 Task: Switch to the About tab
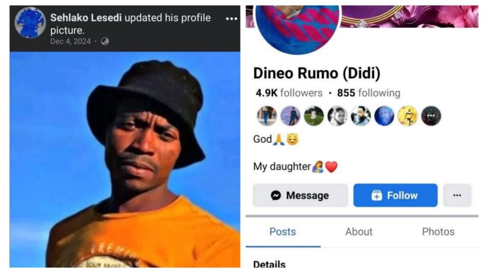click(359, 232)
